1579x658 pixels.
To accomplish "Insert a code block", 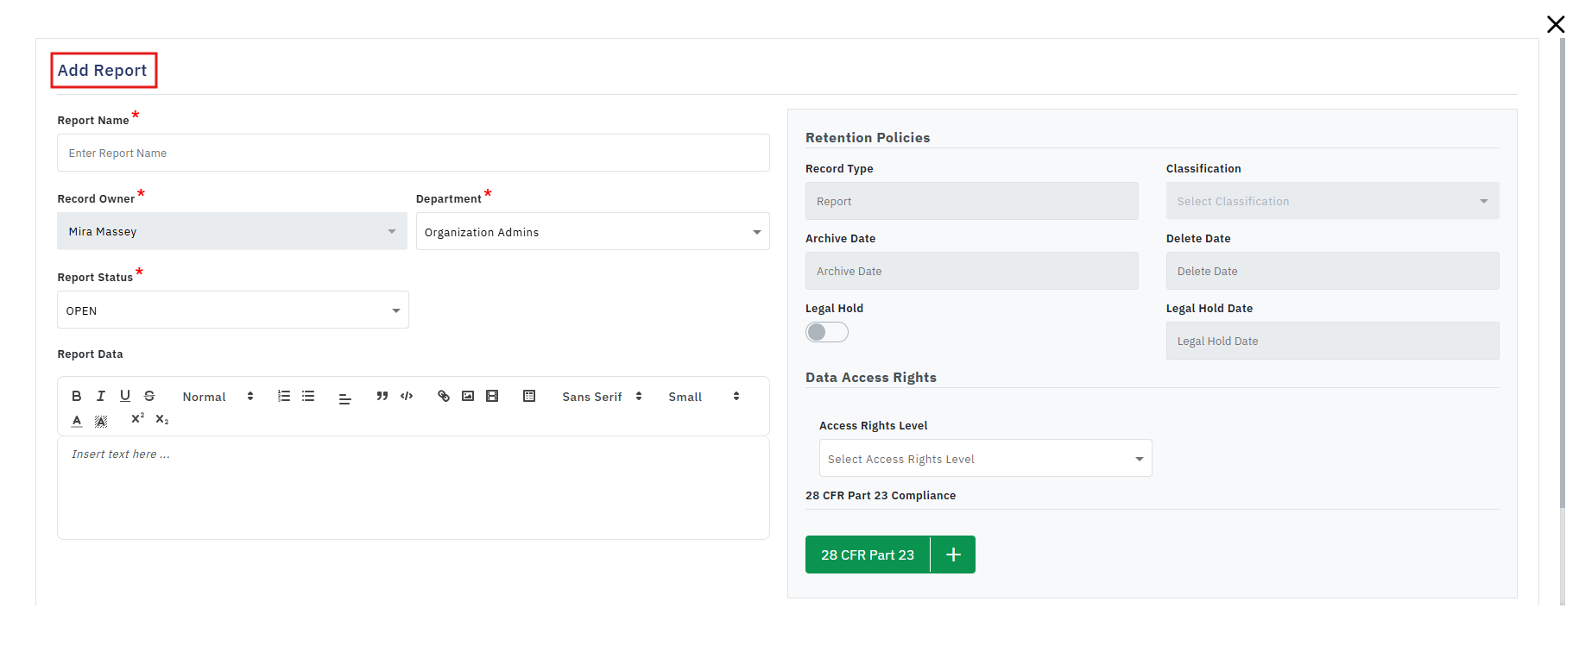I will pyautogui.click(x=407, y=396).
